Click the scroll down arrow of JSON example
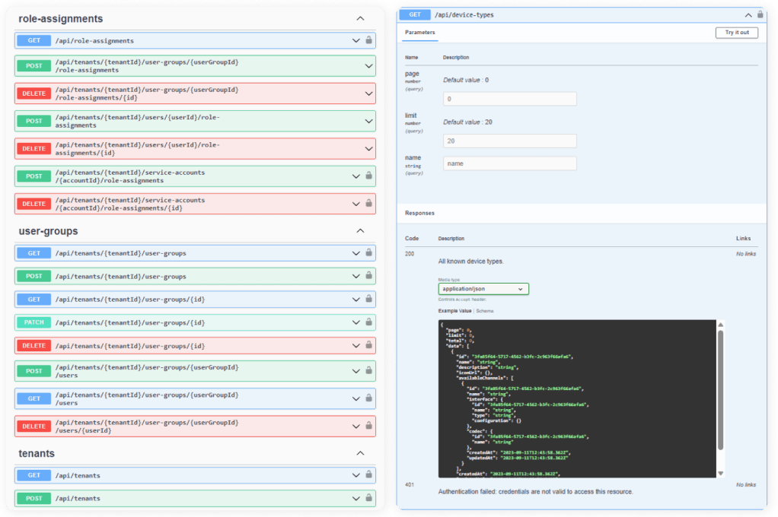Viewport: 778px width, 517px height. 720,474
